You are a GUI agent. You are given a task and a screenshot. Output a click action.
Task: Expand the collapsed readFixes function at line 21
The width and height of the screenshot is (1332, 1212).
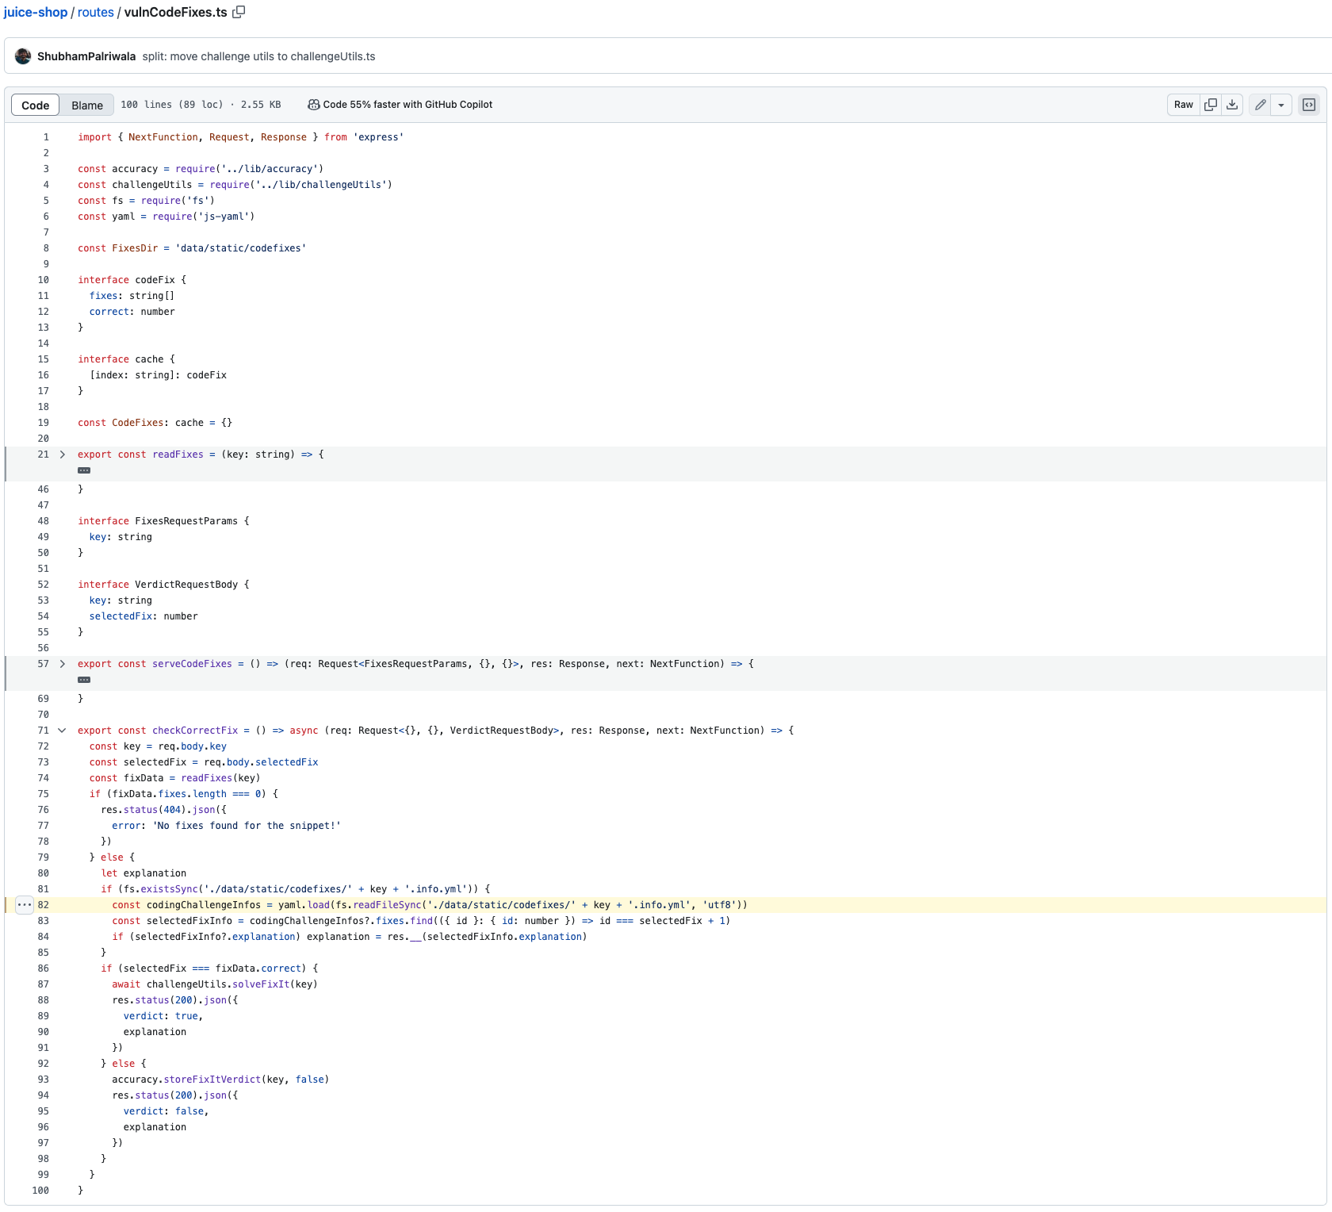coord(62,454)
